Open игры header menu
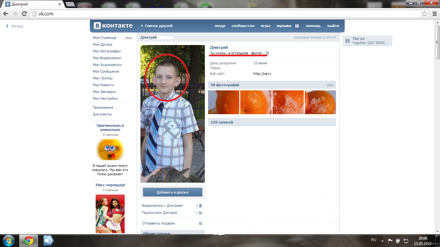Image resolution: width=440 pixels, height=247 pixels. click(265, 26)
